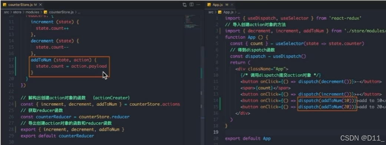Close the App.js tab

point(232,5)
